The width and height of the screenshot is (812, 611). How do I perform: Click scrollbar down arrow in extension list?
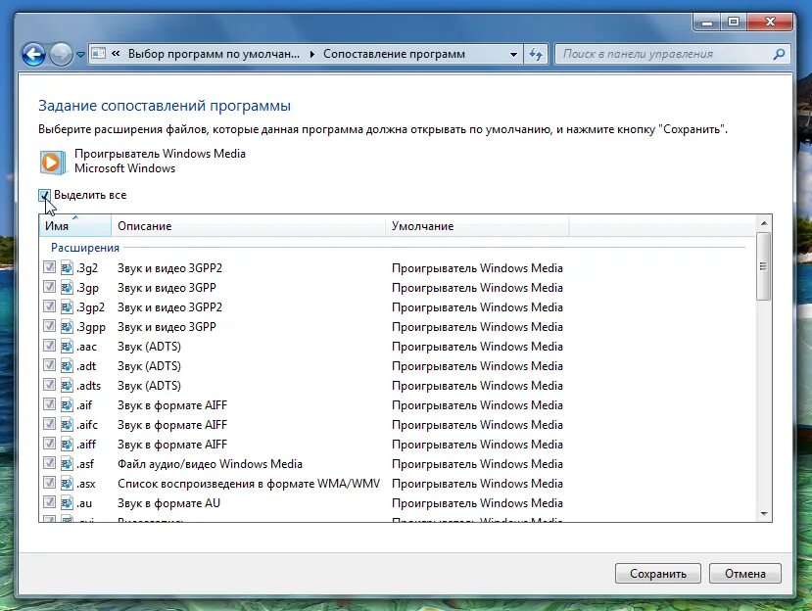[x=764, y=514]
